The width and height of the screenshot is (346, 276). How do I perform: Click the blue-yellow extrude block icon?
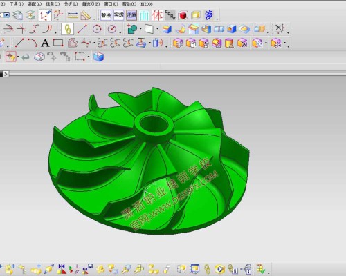coord(167,29)
